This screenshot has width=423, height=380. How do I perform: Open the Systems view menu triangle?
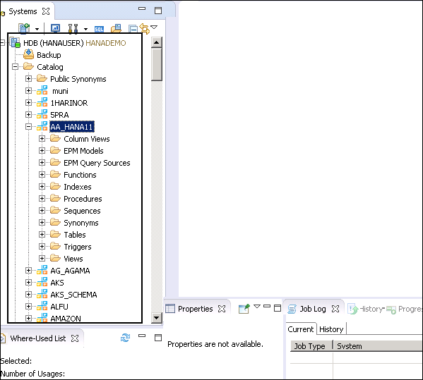pos(154,27)
